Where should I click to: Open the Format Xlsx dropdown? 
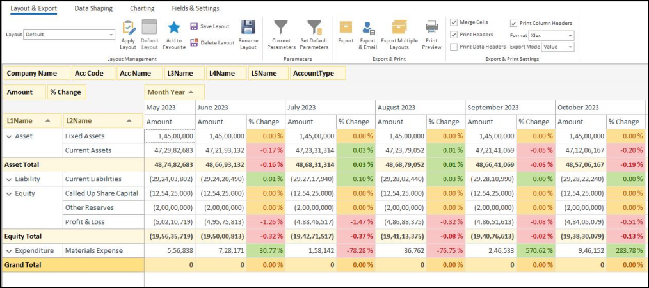click(570, 35)
